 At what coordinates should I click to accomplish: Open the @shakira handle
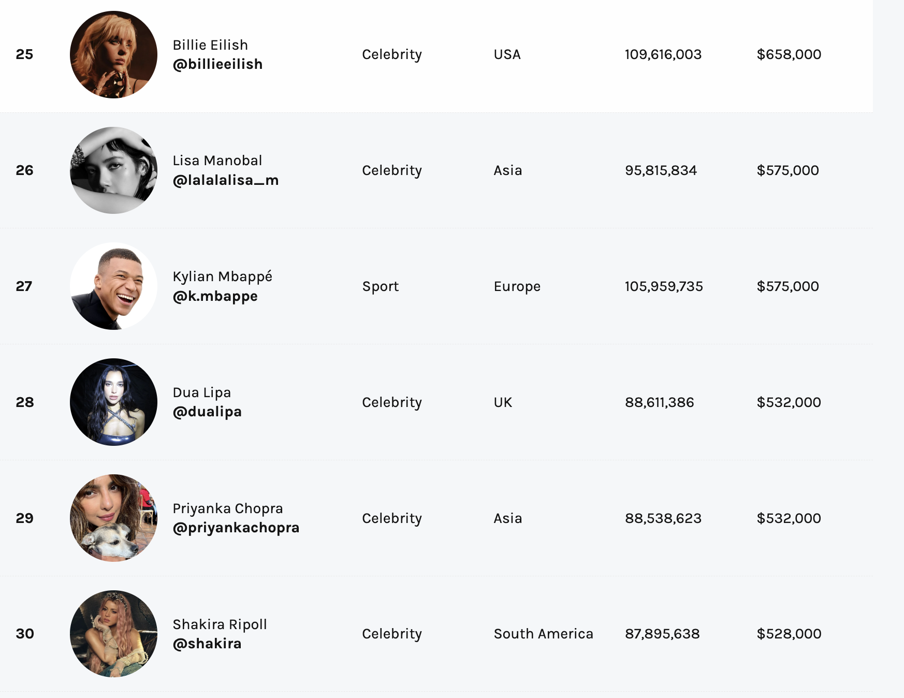pos(207,644)
